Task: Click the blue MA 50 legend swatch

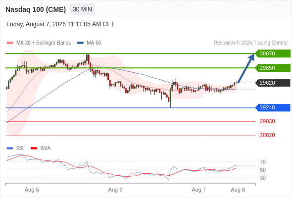Action: [80, 43]
